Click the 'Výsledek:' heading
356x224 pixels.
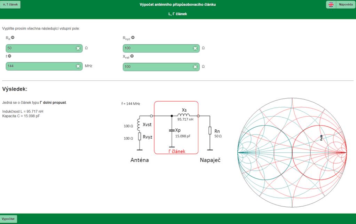coord(15,89)
